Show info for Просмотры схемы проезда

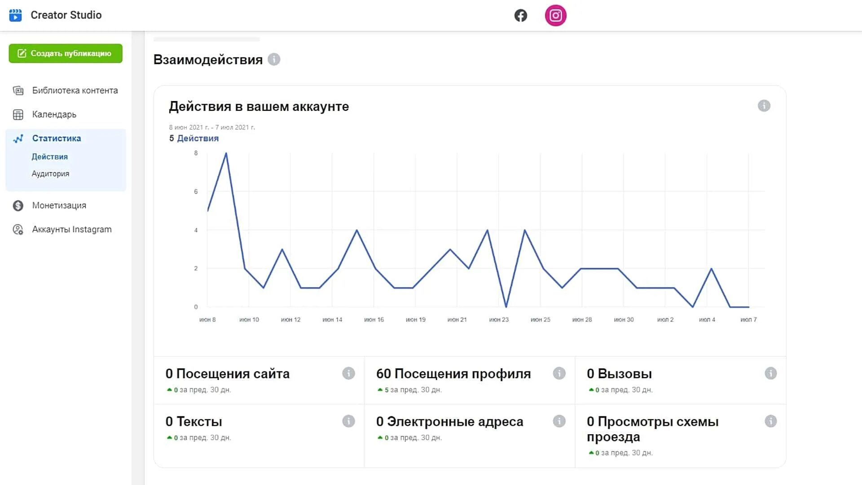click(x=770, y=421)
